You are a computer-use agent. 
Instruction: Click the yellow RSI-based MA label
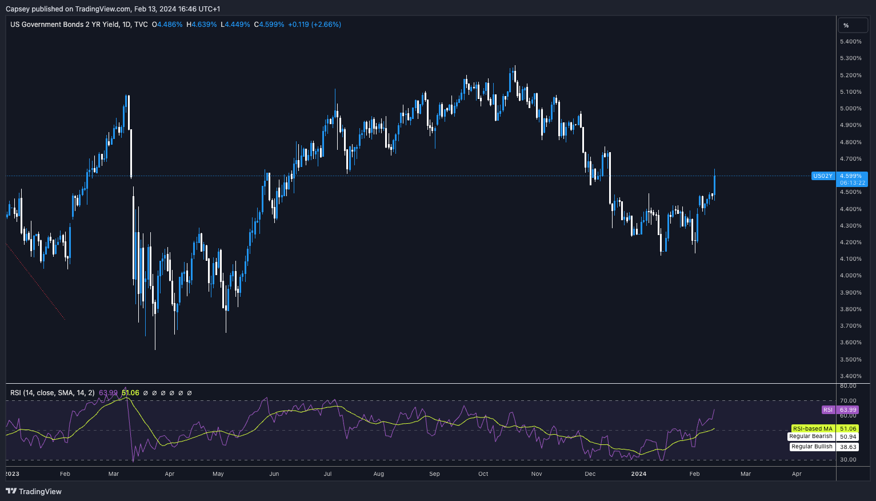(812, 428)
